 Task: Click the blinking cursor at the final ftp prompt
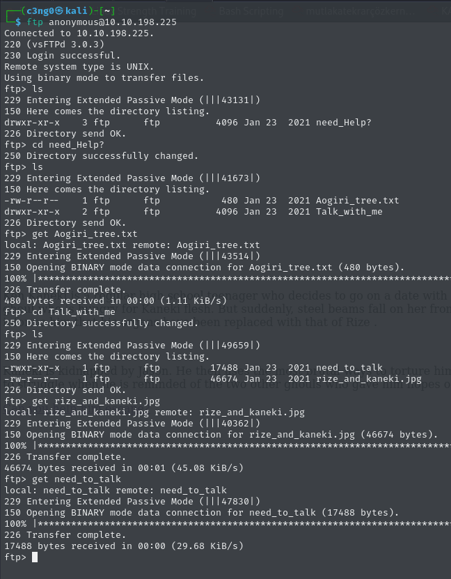pos(35,557)
